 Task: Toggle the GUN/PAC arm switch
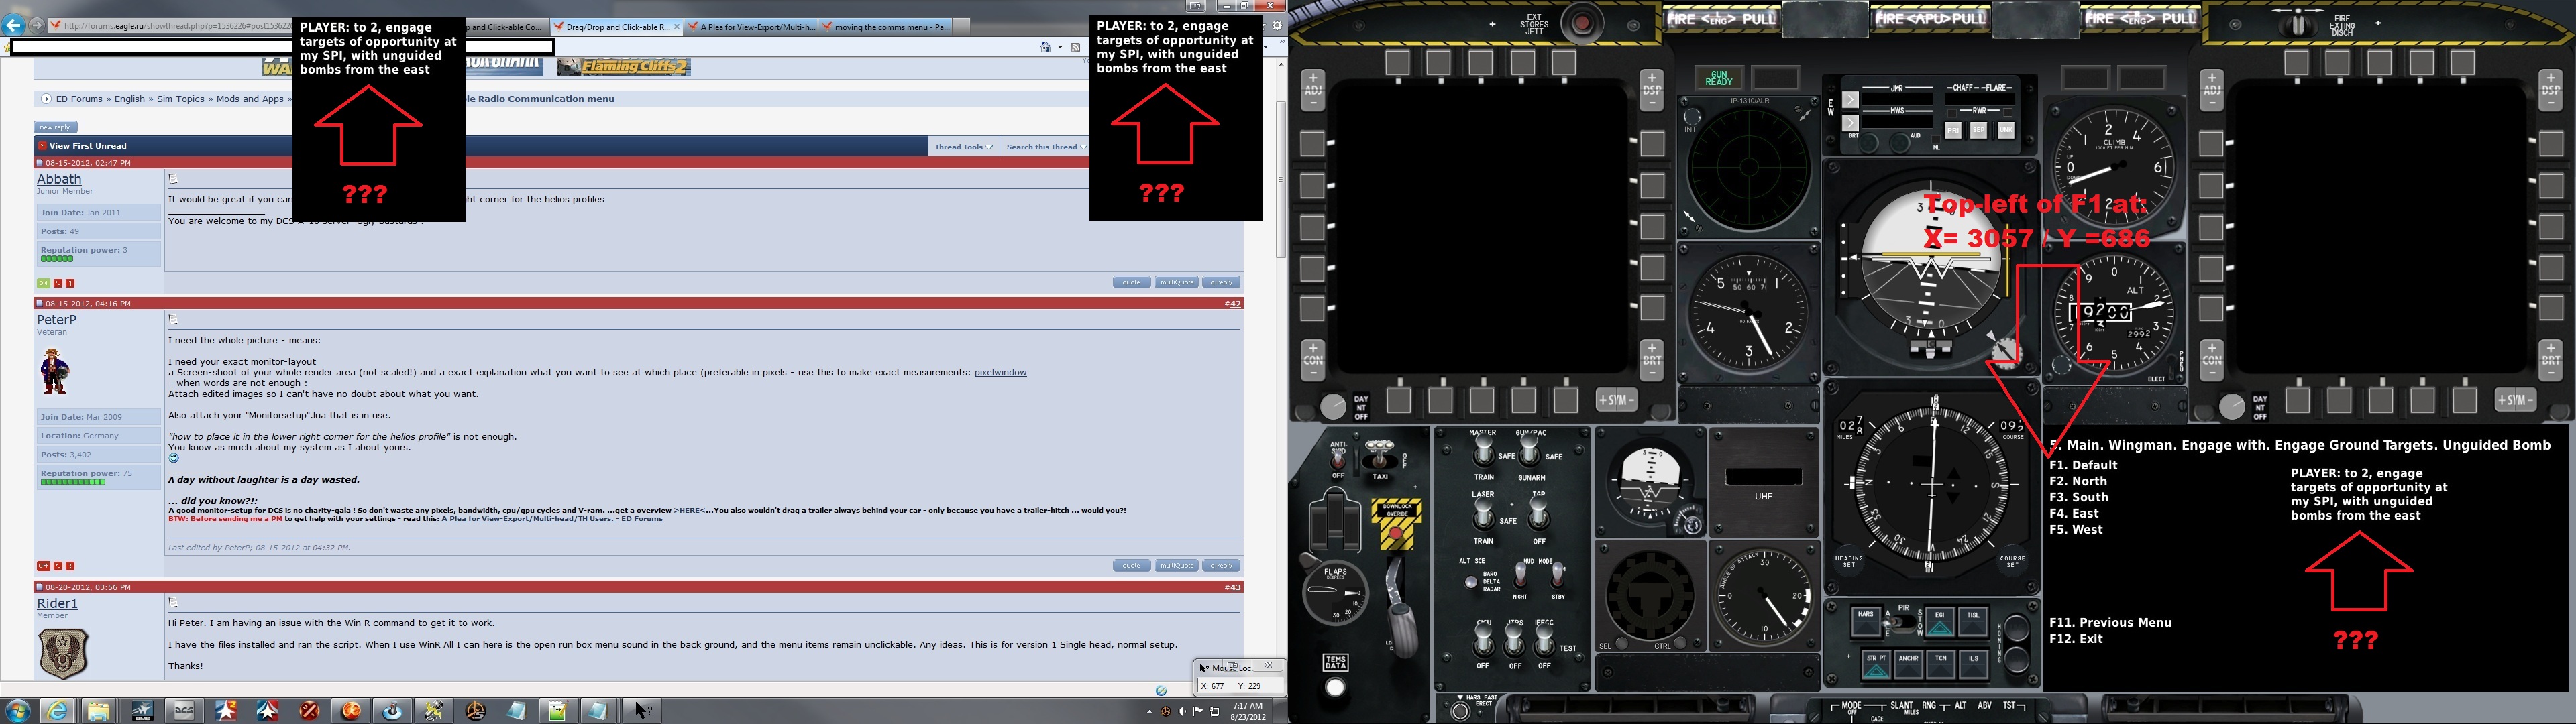click(x=1531, y=450)
